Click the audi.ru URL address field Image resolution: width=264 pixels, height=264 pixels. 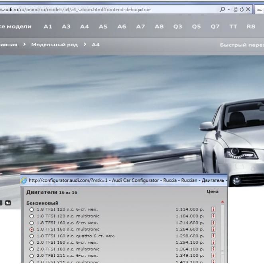pyautogui.click(x=80, y=10)
